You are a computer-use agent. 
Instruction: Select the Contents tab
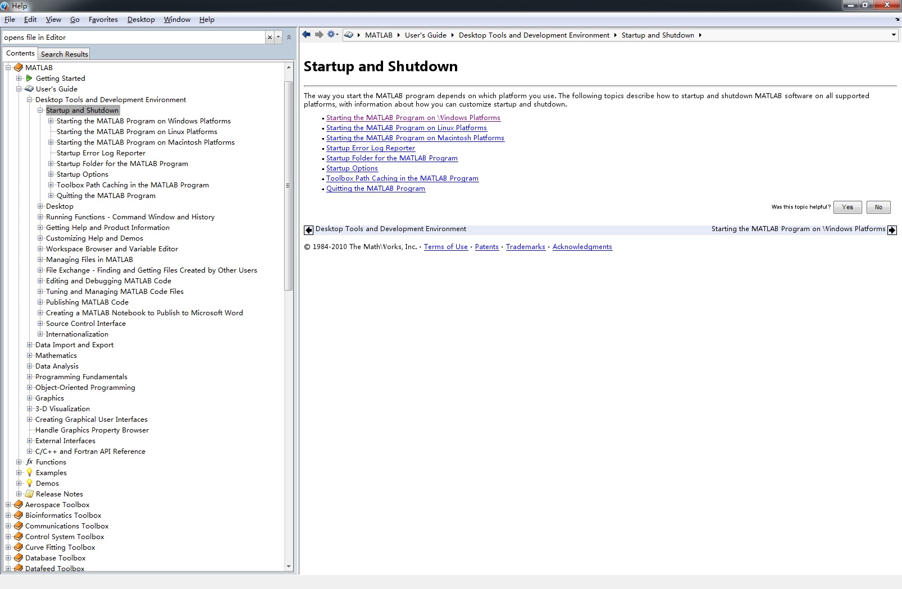click(20, 53)
